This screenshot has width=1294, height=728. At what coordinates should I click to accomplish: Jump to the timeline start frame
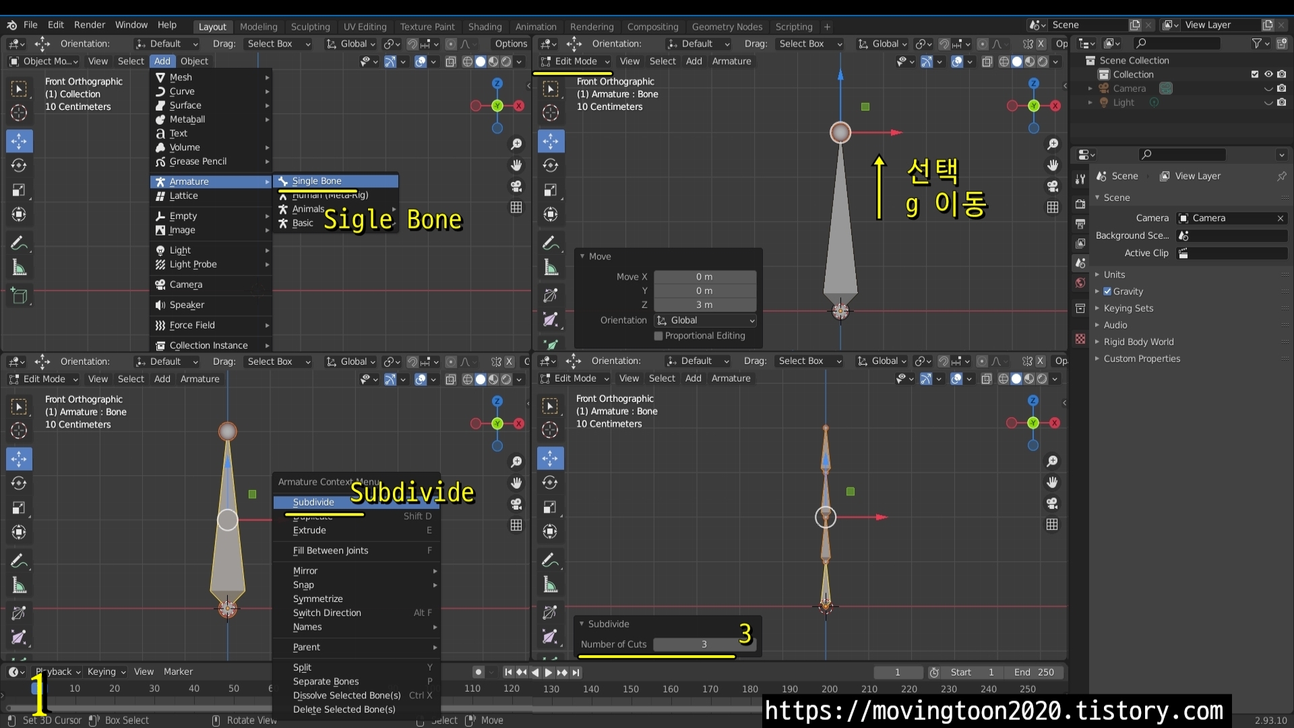(x=508, y=672)
